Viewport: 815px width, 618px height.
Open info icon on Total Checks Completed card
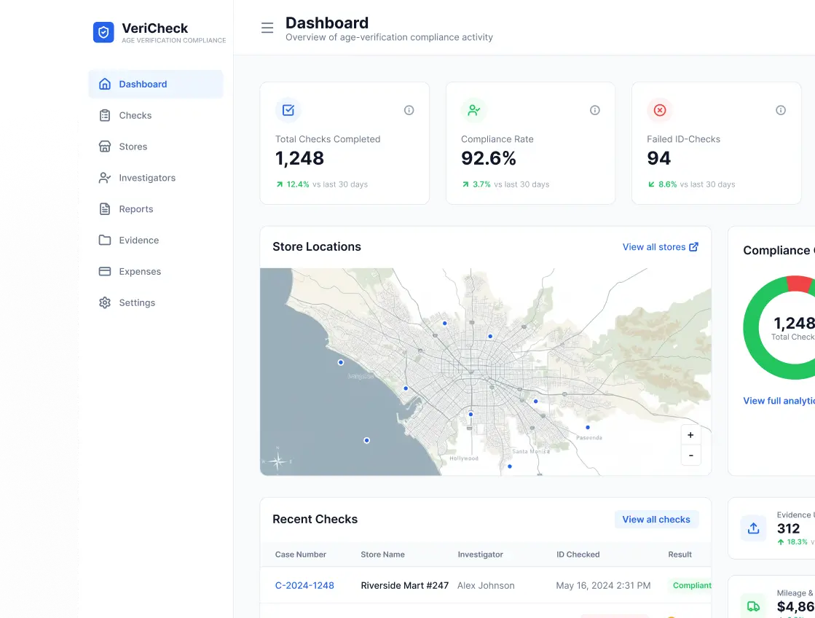pyautogui.click(x=409, y=110)
